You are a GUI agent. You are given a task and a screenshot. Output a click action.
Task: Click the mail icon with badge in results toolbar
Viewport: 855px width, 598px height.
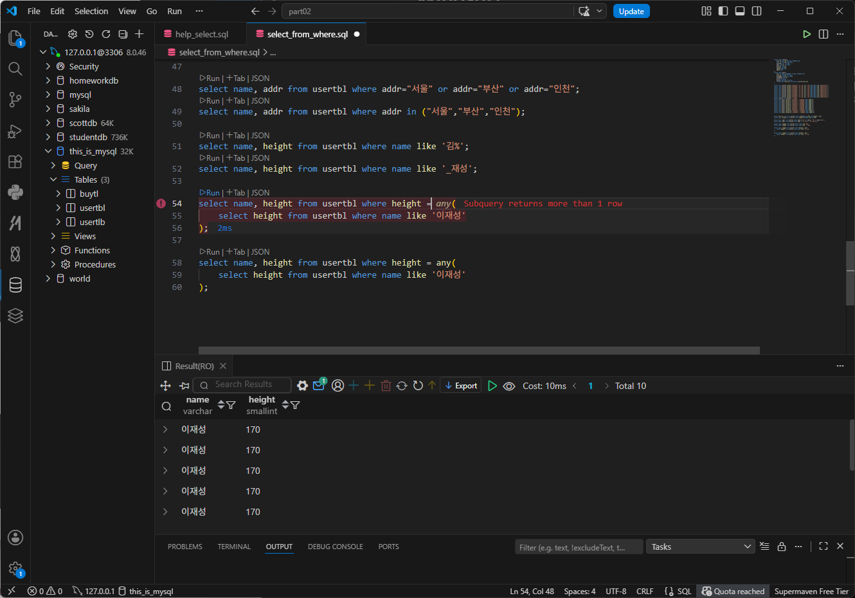319,385
